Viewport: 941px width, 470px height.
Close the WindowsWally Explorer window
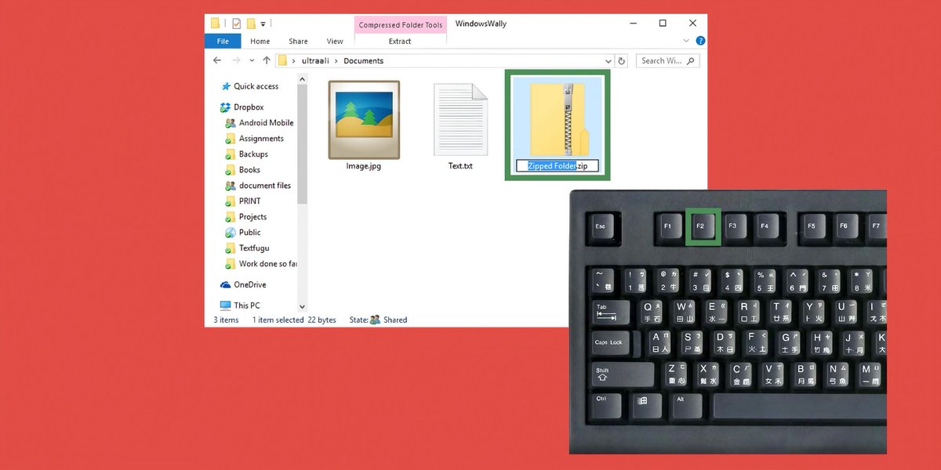coord(692,23)
